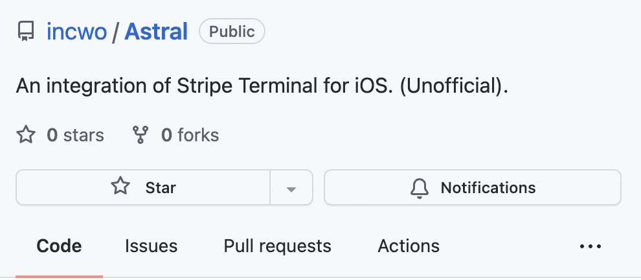Expand the star lists dropdown caret
This screenshot has height=280, width=641.
(291, 188)
